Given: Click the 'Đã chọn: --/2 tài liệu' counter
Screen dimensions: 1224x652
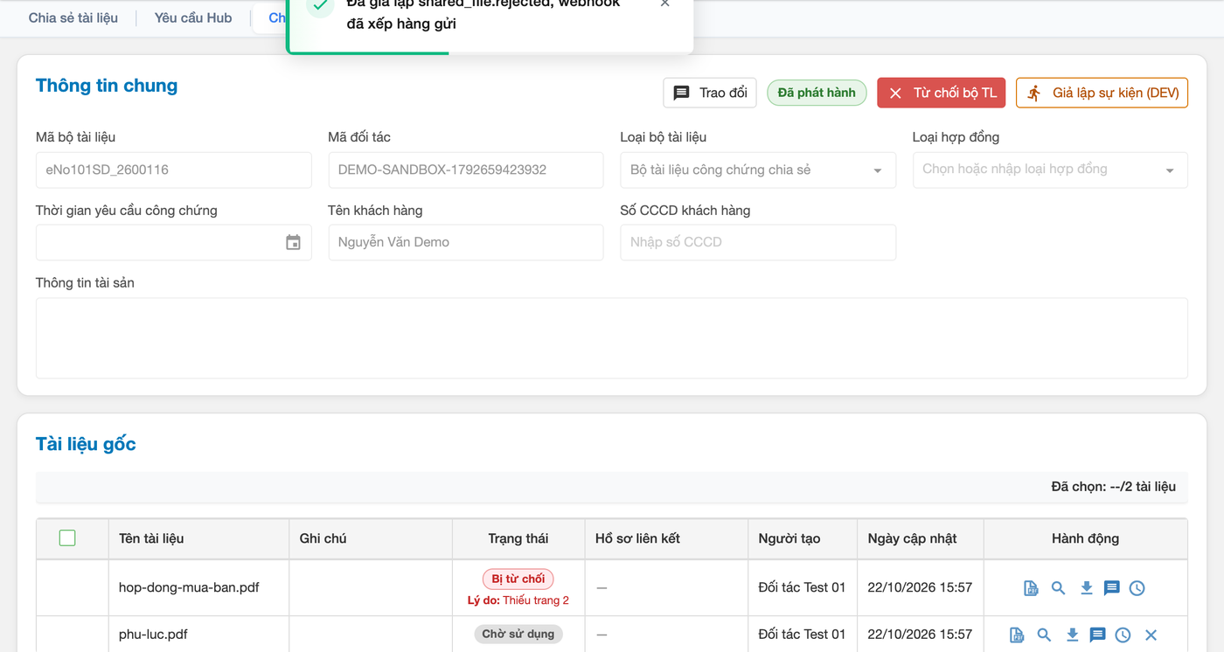Looking at the screenshot, I should click(1113, 487).
